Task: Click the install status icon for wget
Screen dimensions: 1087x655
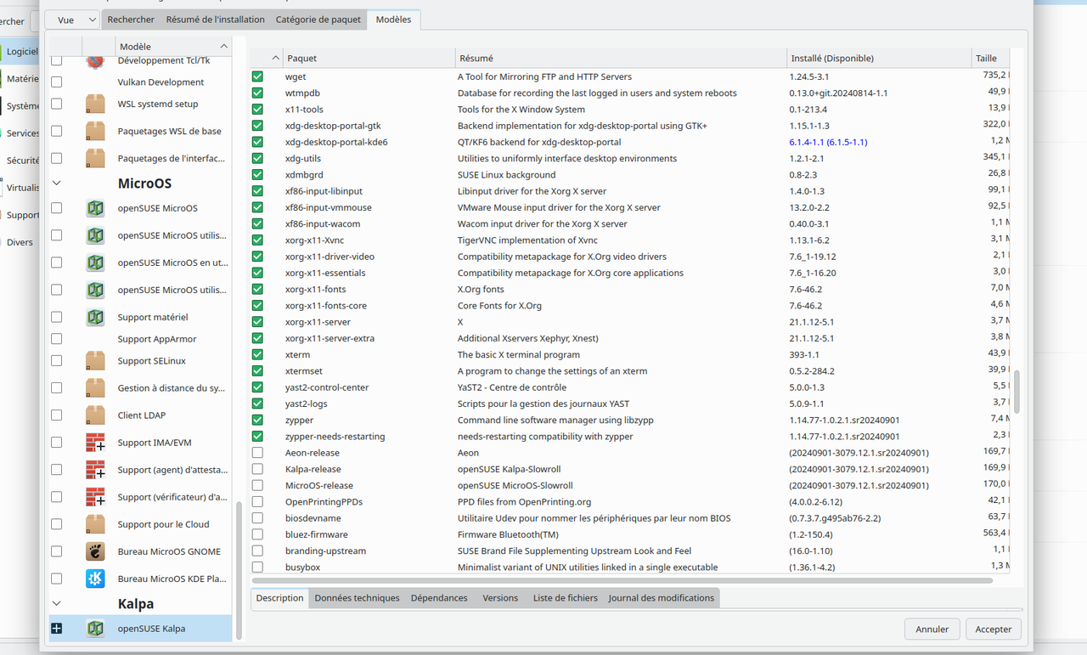Action: 257,76
